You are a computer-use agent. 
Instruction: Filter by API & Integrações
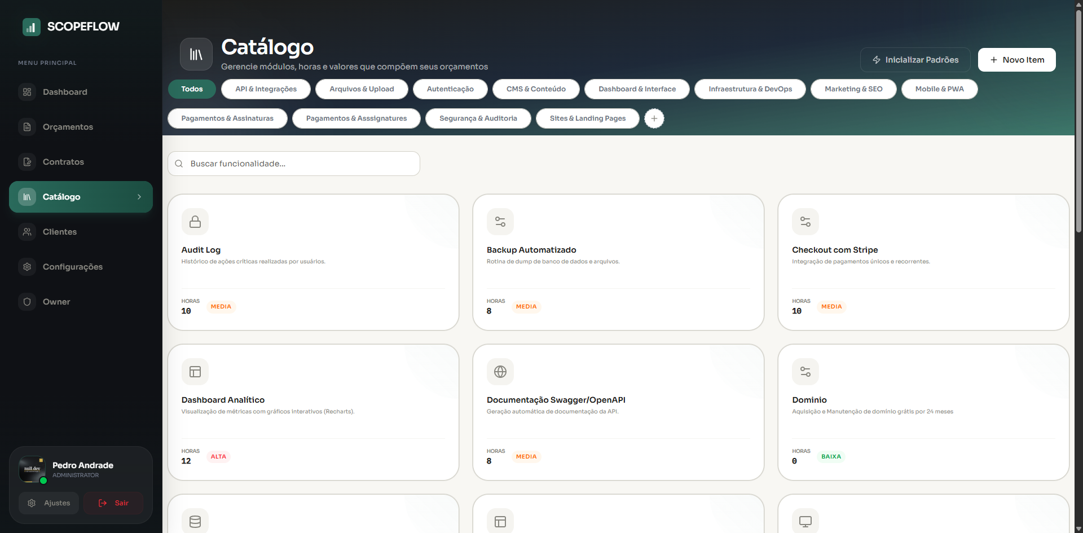tap(266, 89)
